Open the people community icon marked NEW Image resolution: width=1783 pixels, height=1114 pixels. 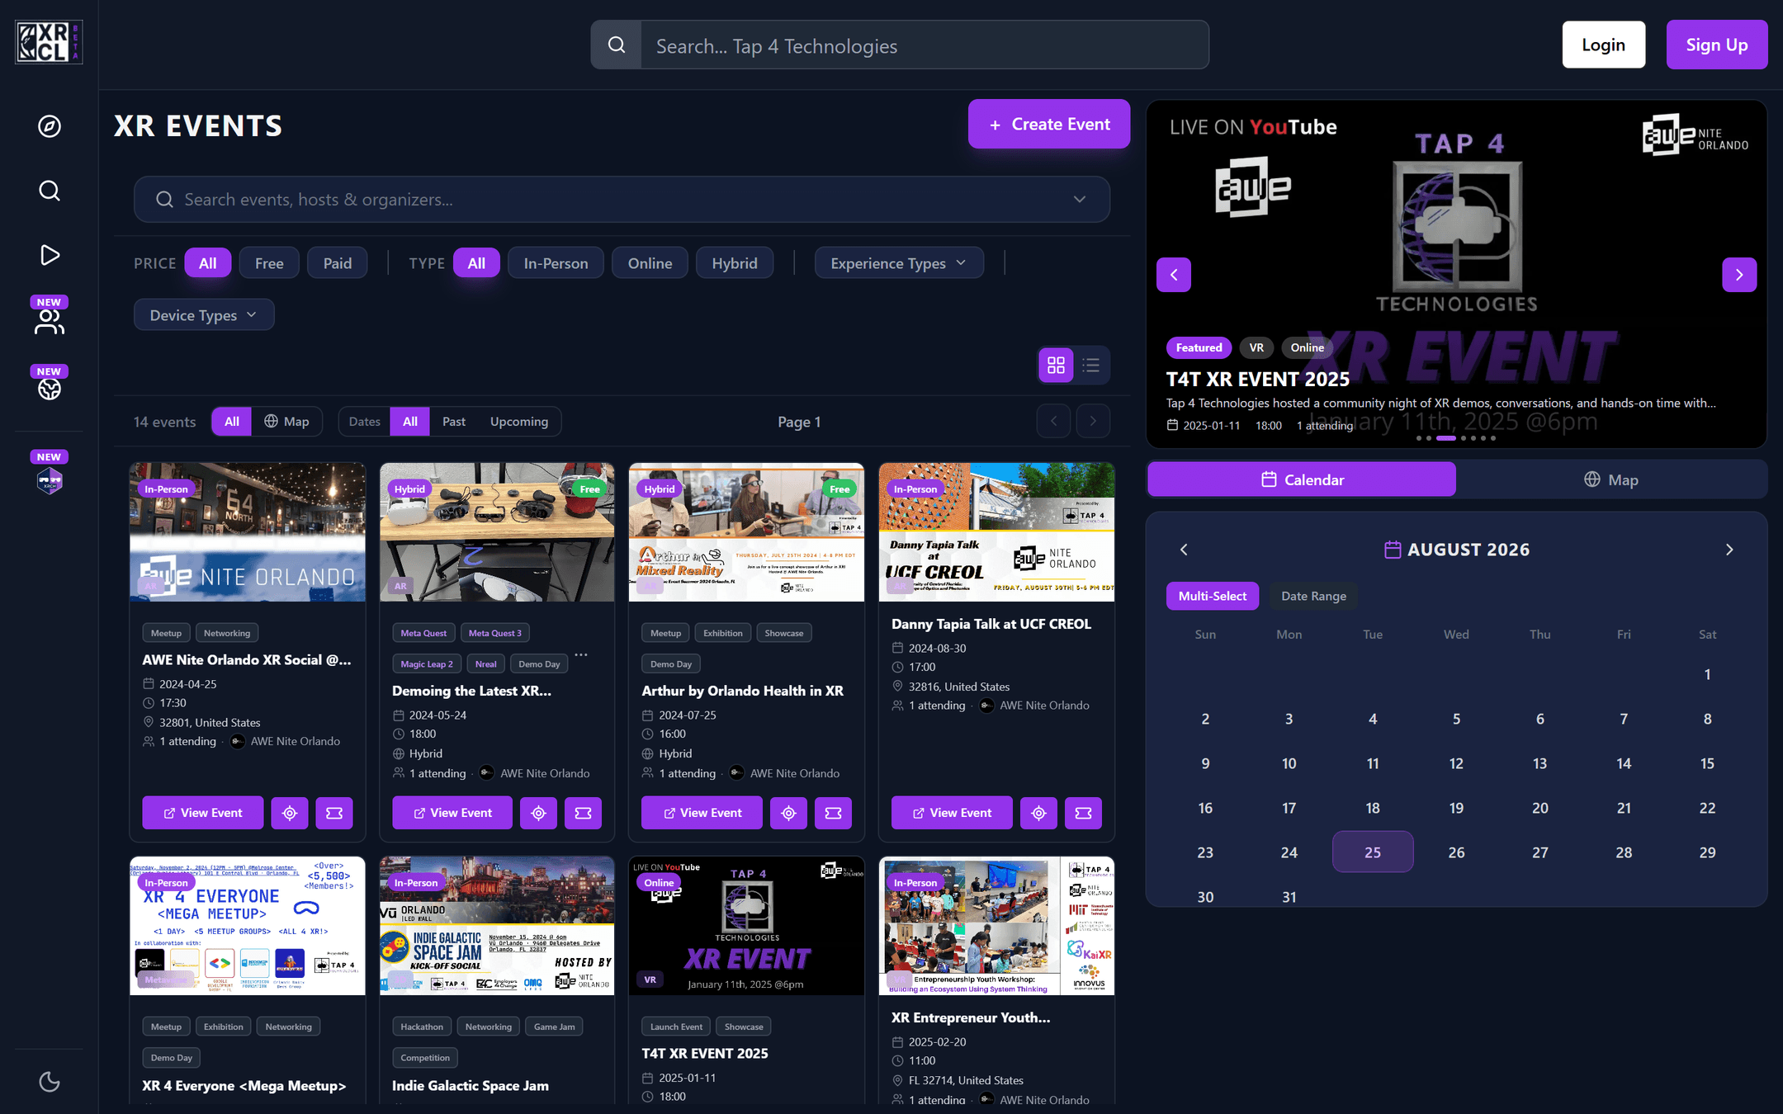point(50,322)
